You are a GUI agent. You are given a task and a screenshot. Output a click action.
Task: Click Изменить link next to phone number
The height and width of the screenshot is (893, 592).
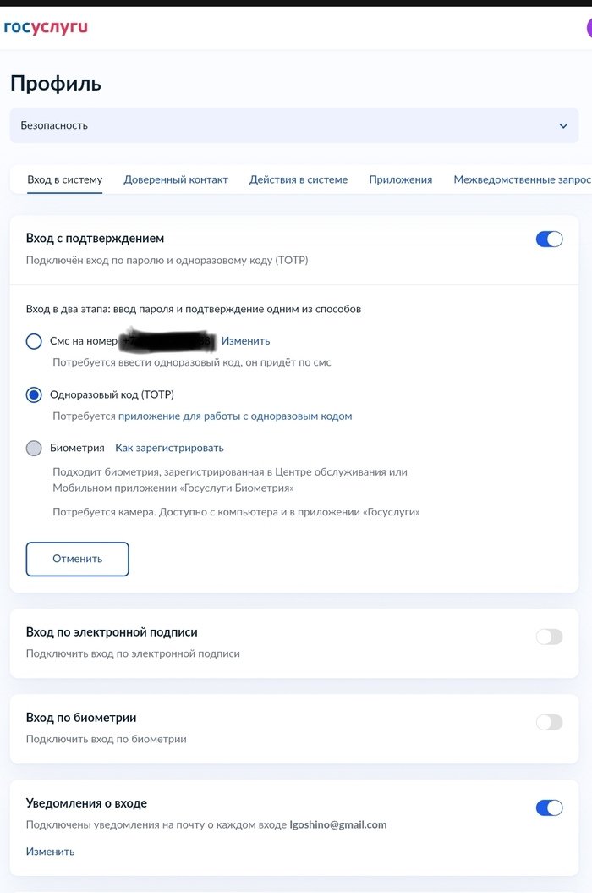(x=245, y=341)
